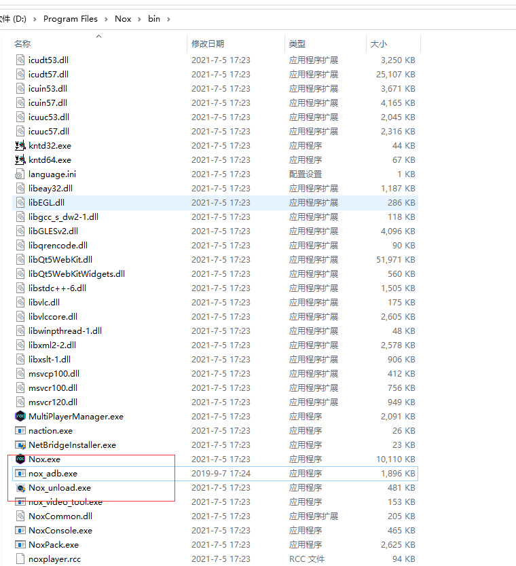Viewport: 516px width, 566px height.
Task: Click the libEGL.dll file icon
Action: tap(20, 202)
